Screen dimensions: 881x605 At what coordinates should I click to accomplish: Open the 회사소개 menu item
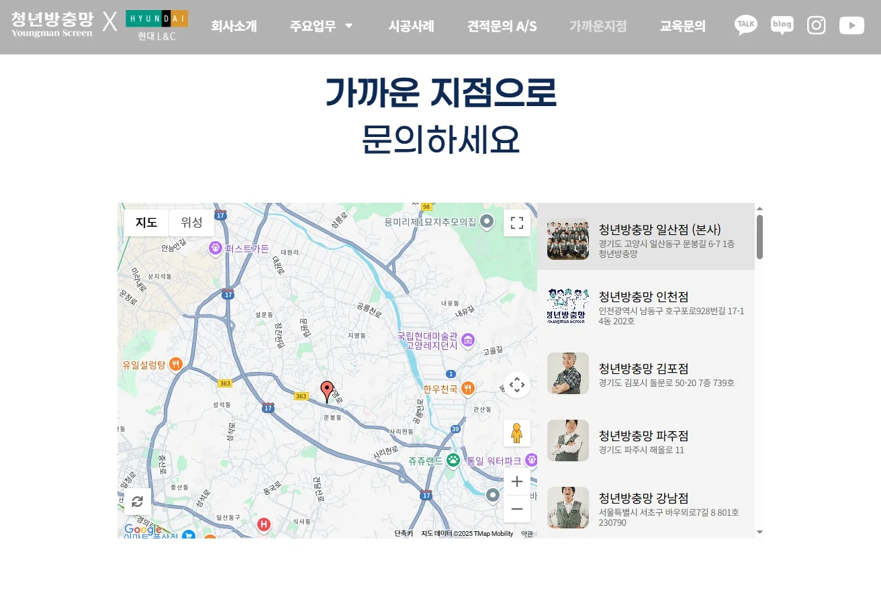pyautogui.click(x=234, y=26)
